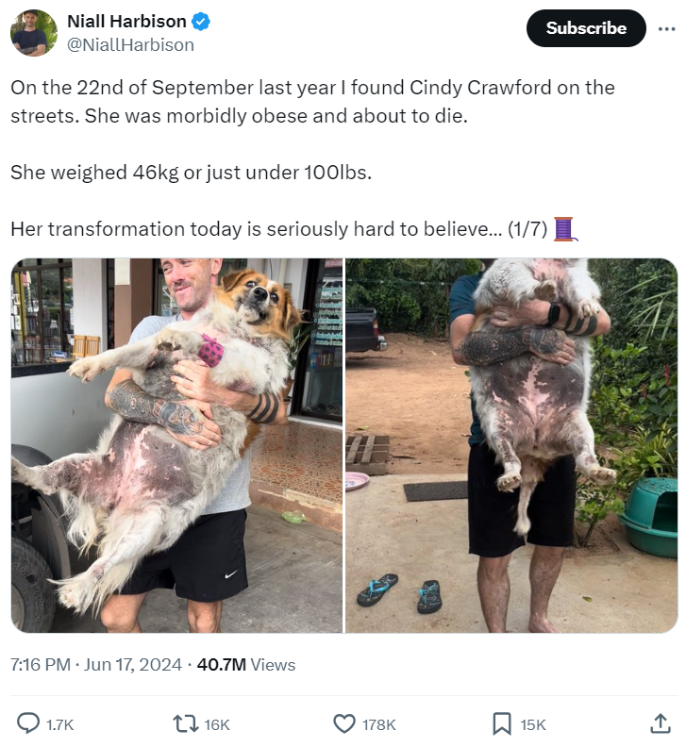Click the 7:16 PM Jun 17, 2024 timestamp
Viewport: 686px width, 747px height.
(x=96, y=664)
